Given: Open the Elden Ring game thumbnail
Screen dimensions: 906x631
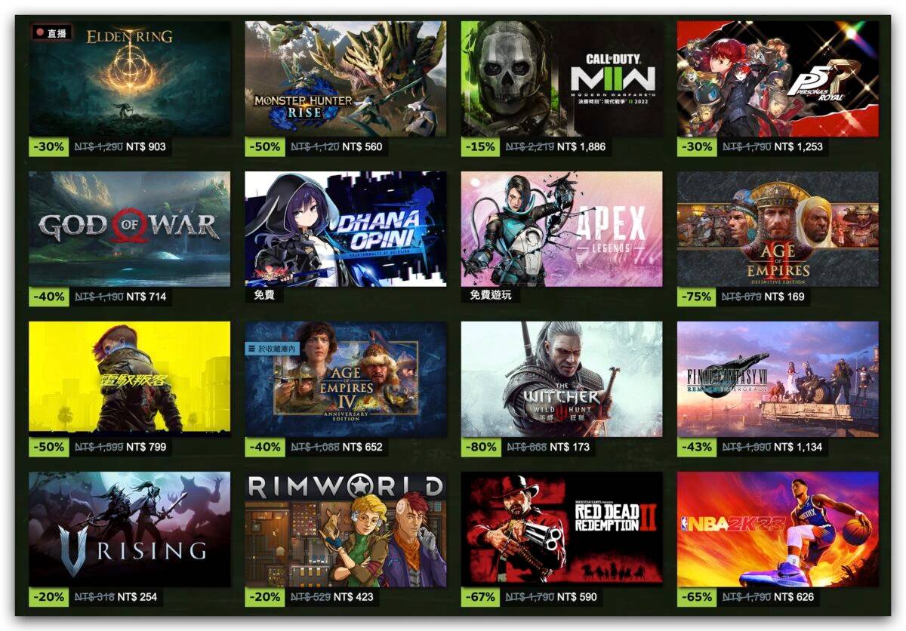Looking at the screenshot, I should [x=129, y=78].
